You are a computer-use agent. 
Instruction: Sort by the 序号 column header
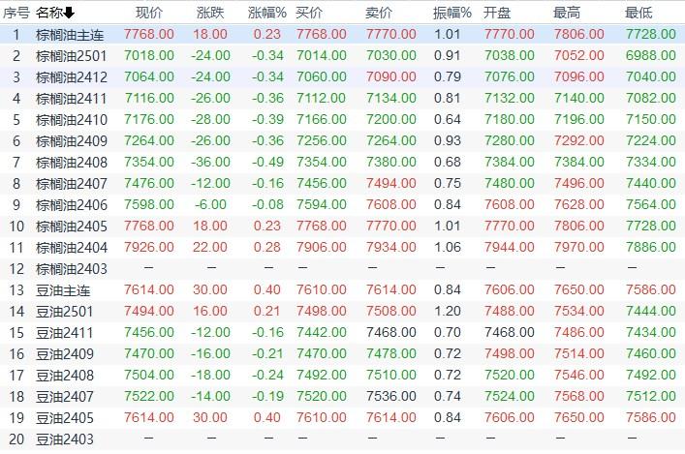(16, 13)
